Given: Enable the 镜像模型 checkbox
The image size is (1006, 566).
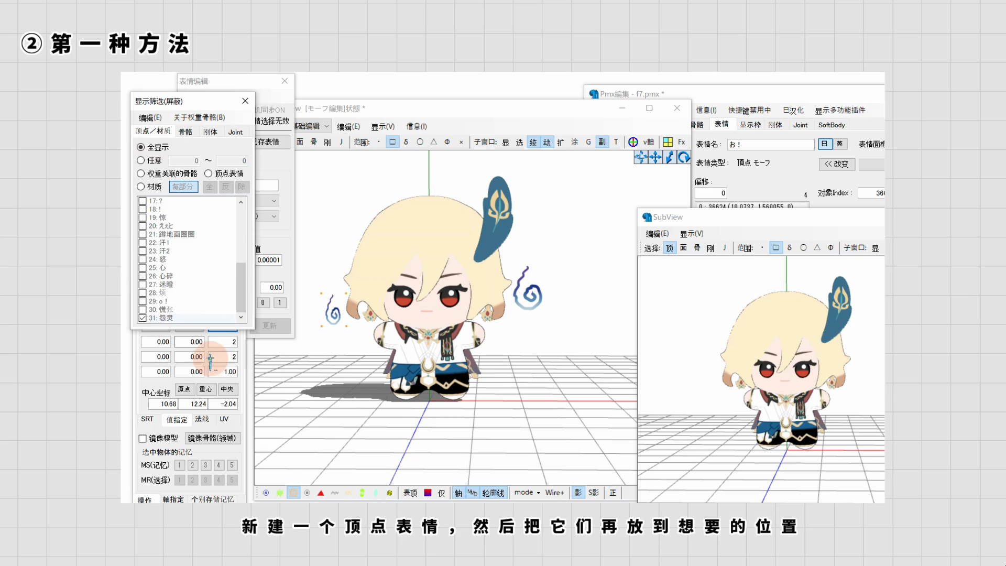Looking at the screenshot, I should click(x=143, y=438).
